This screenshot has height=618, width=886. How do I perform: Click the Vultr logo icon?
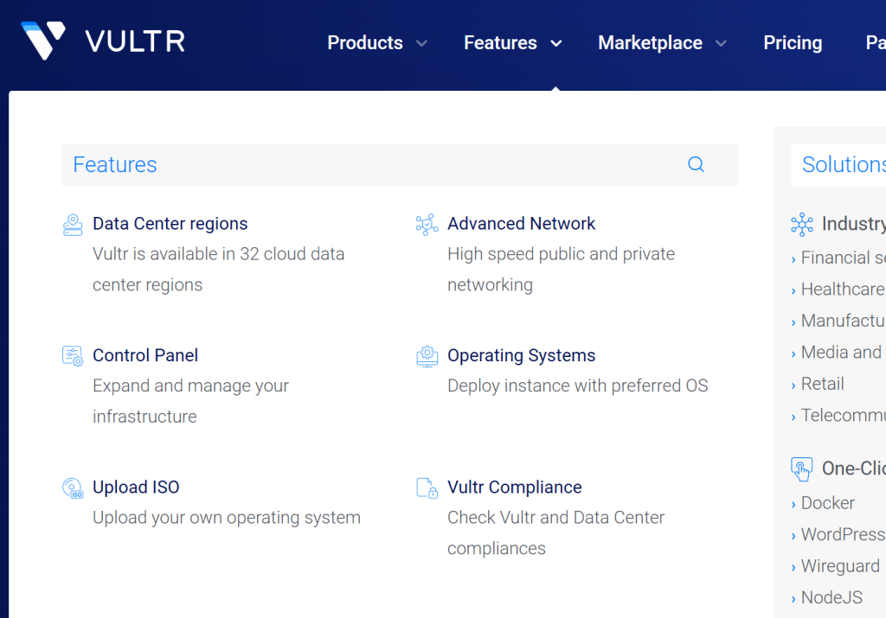click(43, 40)
